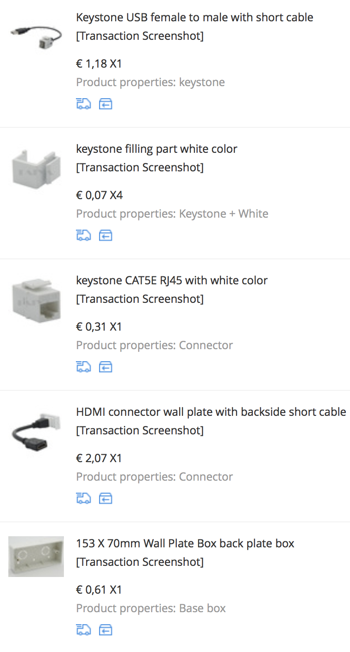Click the wall plate back box thumbnail

click(36, 556)
